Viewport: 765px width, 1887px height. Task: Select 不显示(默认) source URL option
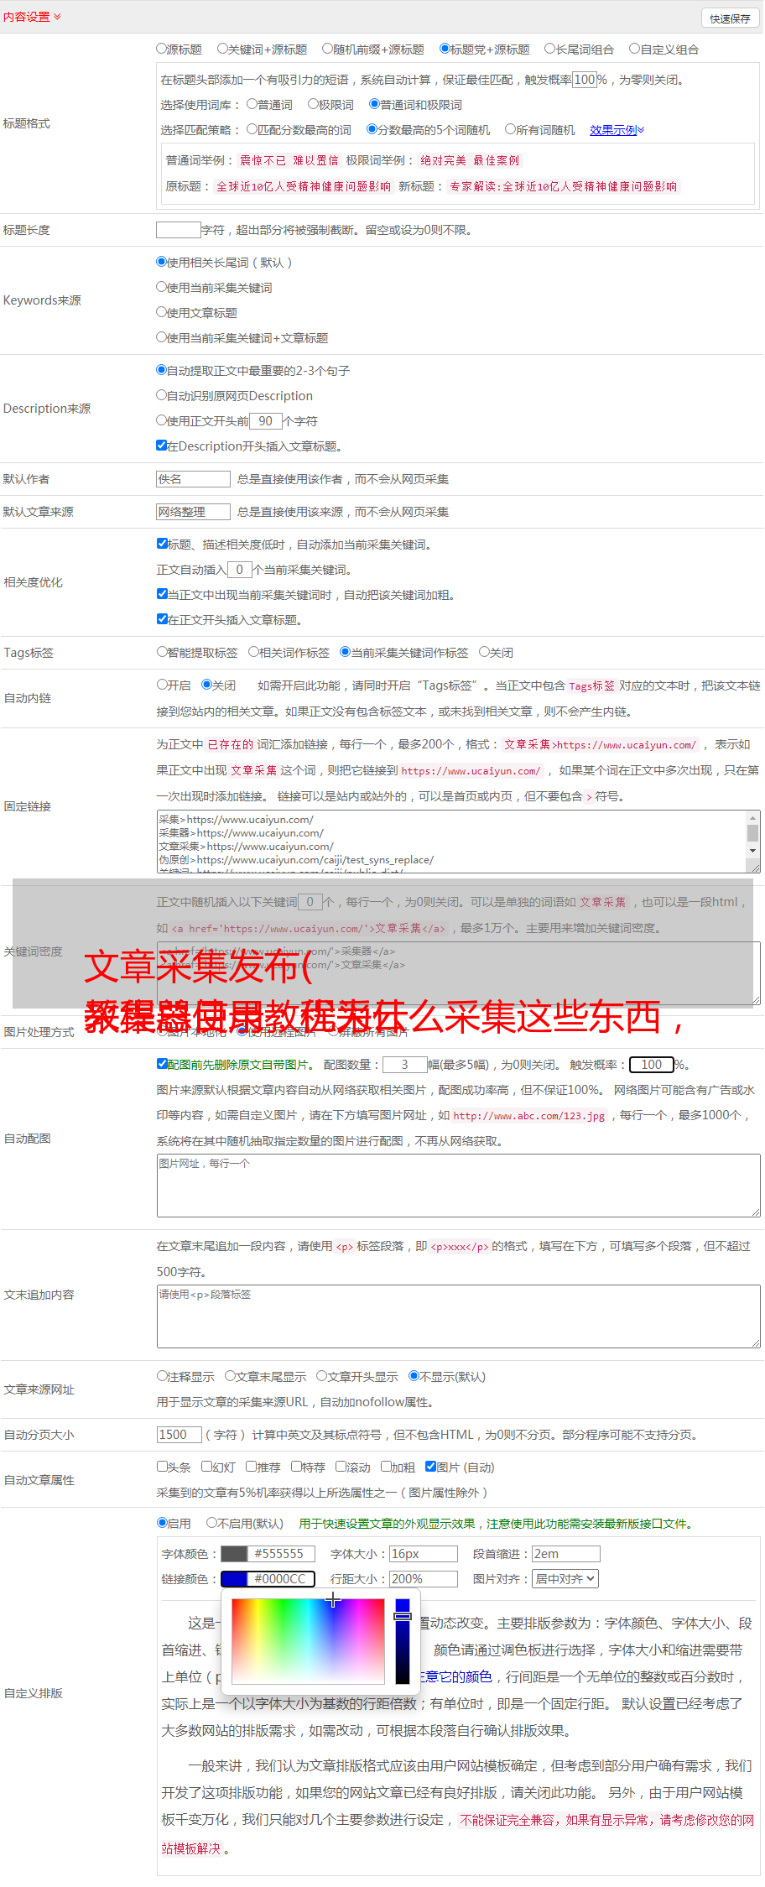(414, 1376)
